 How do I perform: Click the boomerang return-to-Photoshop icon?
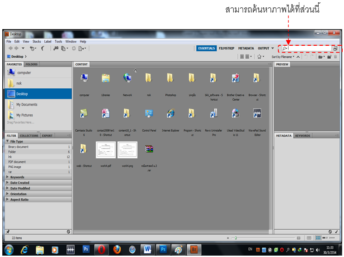[x=43, y=48]
